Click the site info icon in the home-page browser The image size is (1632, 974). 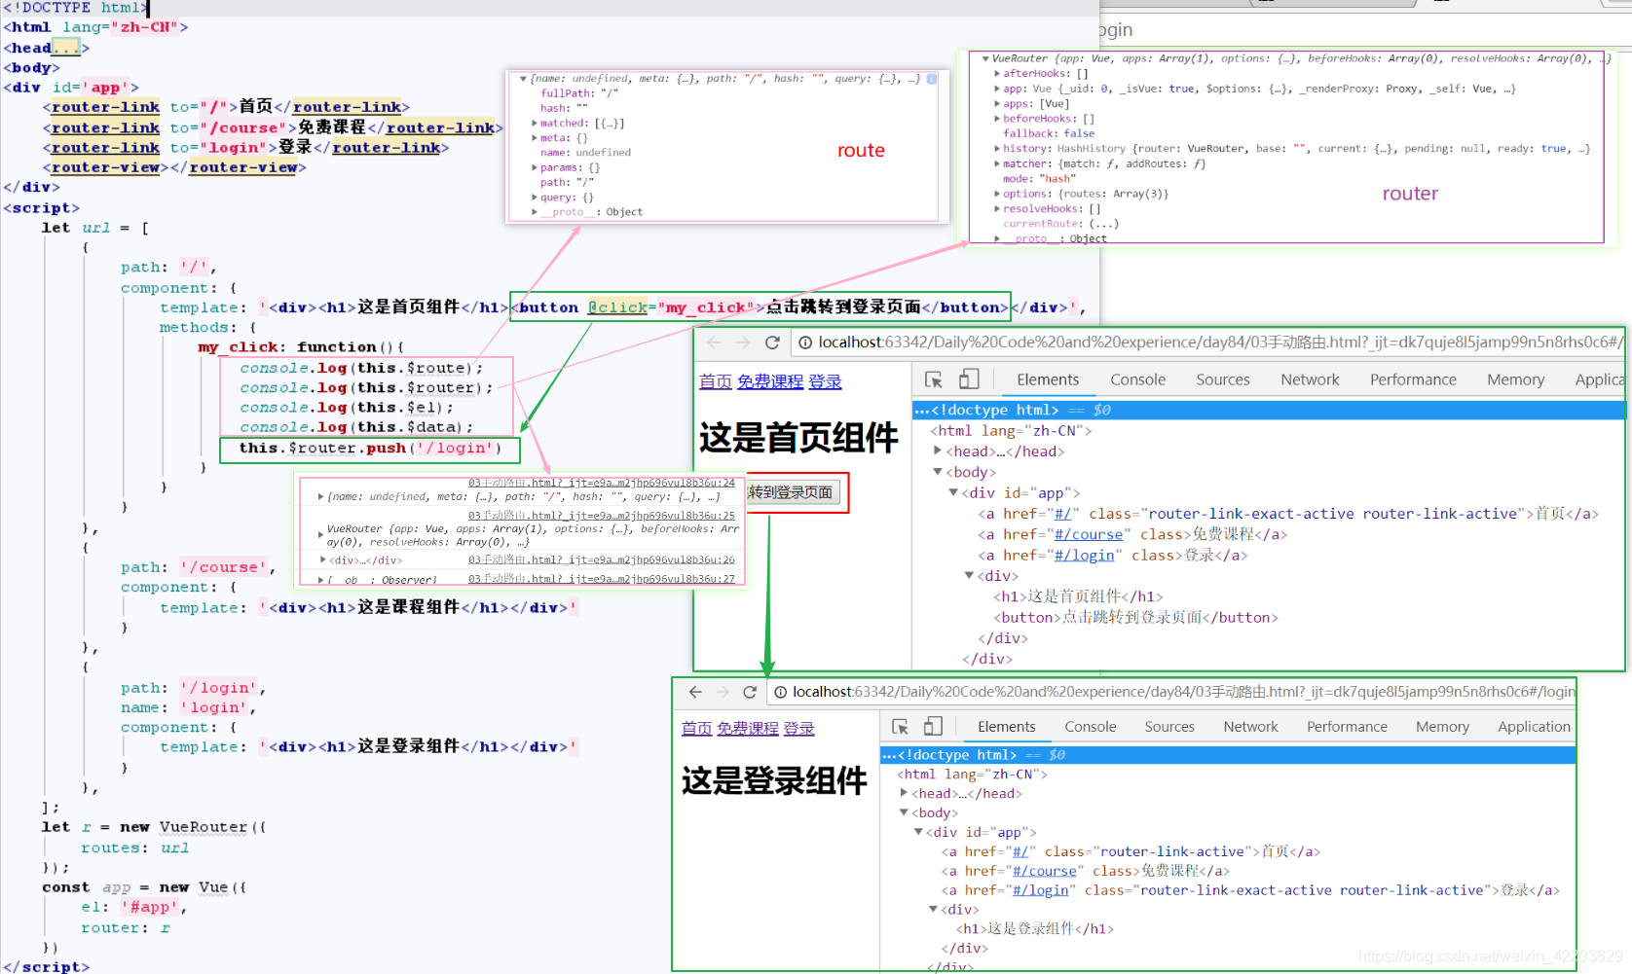(x=805, y=343)
